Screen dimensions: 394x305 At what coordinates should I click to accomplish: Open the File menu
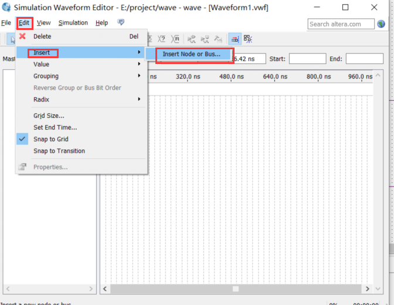click(6, 23)
